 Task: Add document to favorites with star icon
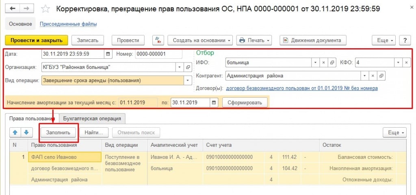[46, 9]
